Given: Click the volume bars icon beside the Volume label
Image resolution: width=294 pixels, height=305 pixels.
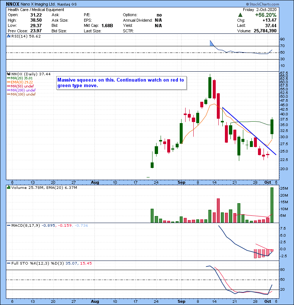Looking at the screenshot, I should click(x=8, y=187).
